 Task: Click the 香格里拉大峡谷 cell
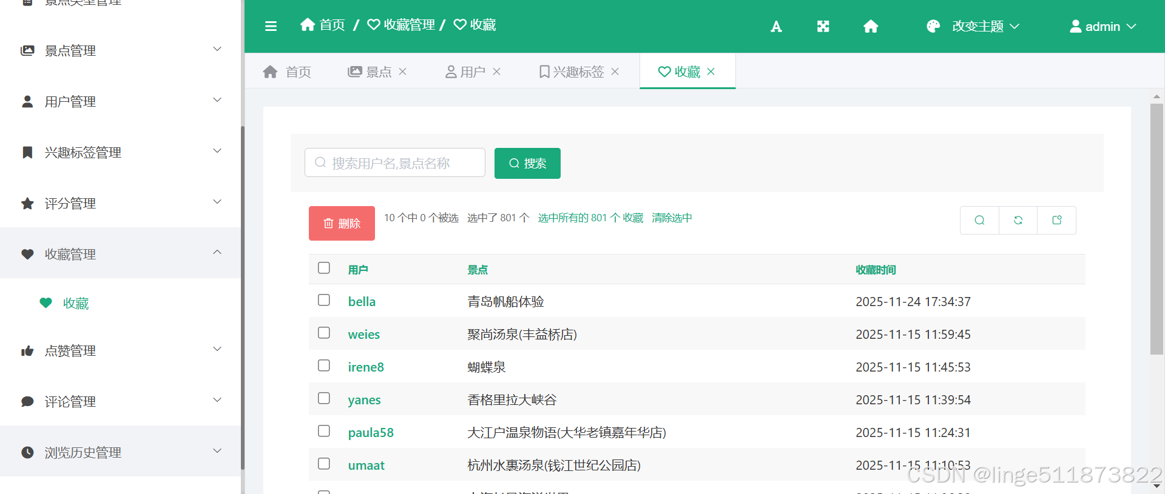point(512,399)
